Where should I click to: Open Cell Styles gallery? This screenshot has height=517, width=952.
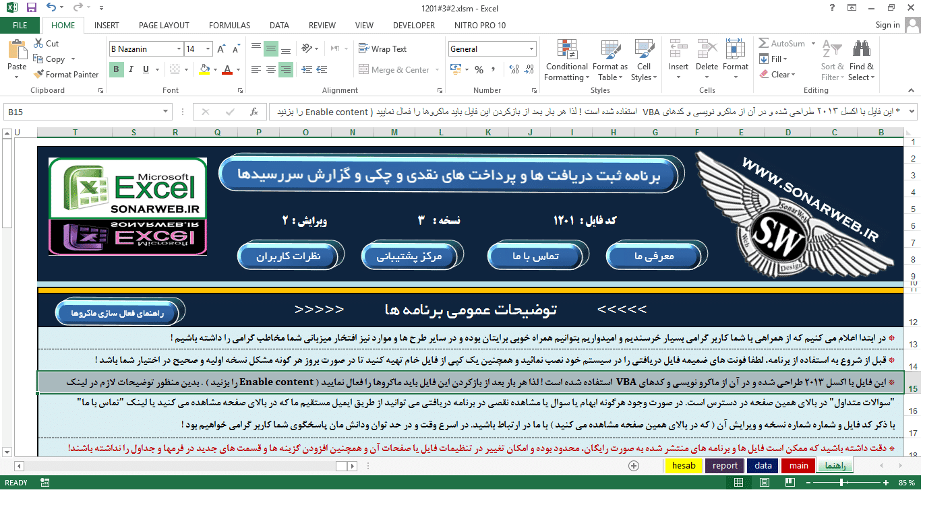point(644,60)
